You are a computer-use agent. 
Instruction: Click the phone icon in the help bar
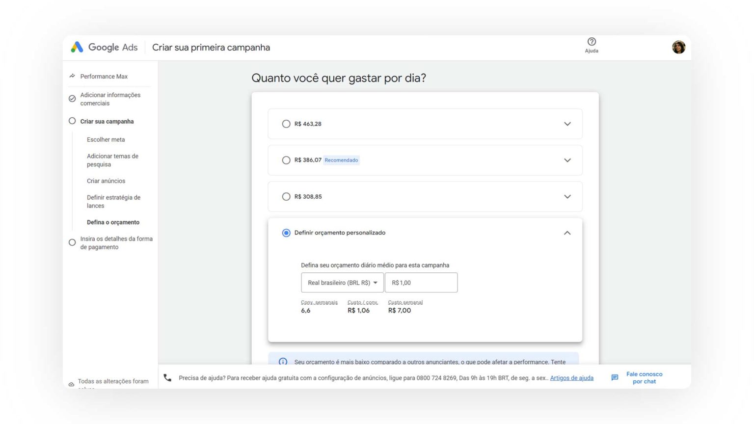pos(167,377)
